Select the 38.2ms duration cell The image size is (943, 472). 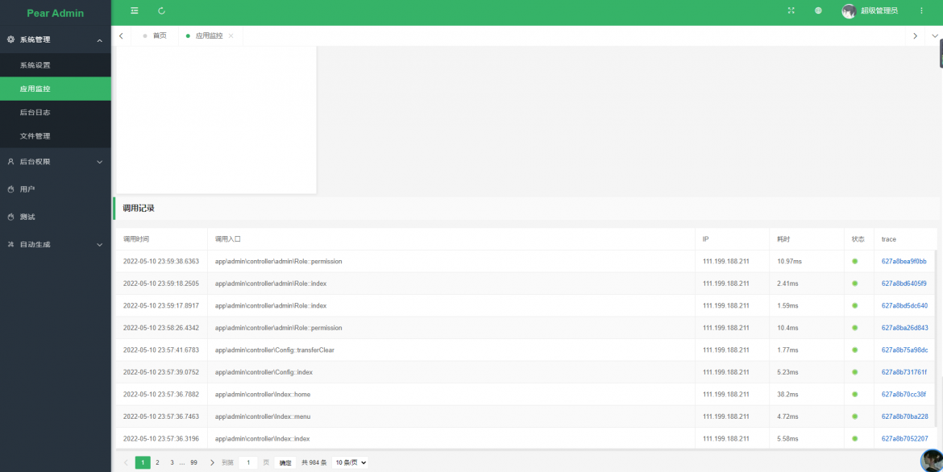coord(807,395)
